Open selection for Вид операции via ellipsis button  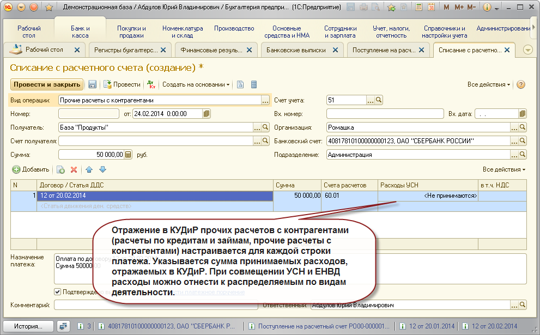pyautogui.click(x=265, y=100)
